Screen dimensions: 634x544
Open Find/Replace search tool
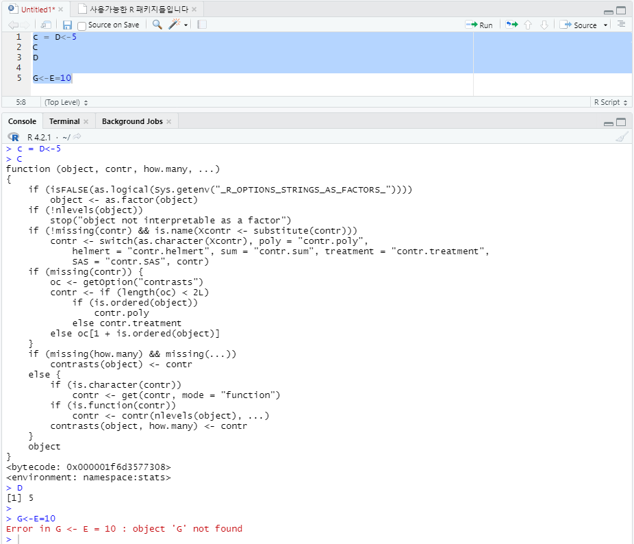[x=157, y=25]
